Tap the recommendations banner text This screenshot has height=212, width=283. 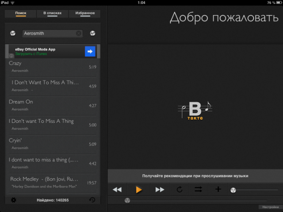click(195, 176)
